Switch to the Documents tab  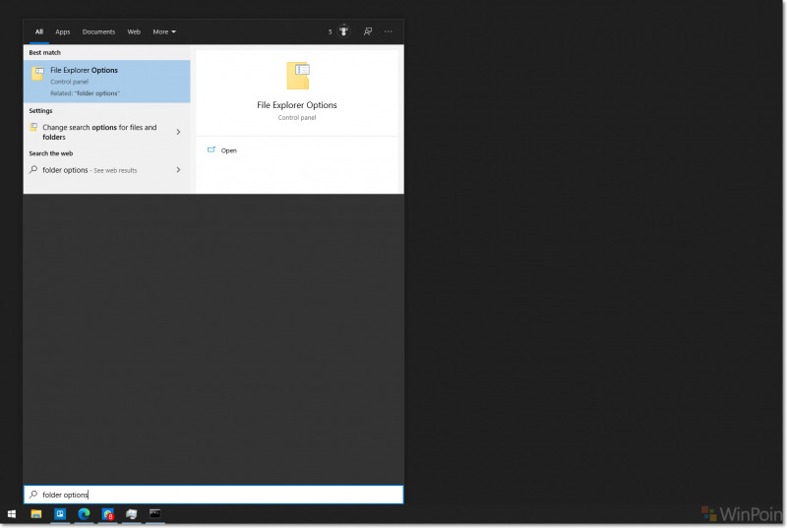coord(98,31)
